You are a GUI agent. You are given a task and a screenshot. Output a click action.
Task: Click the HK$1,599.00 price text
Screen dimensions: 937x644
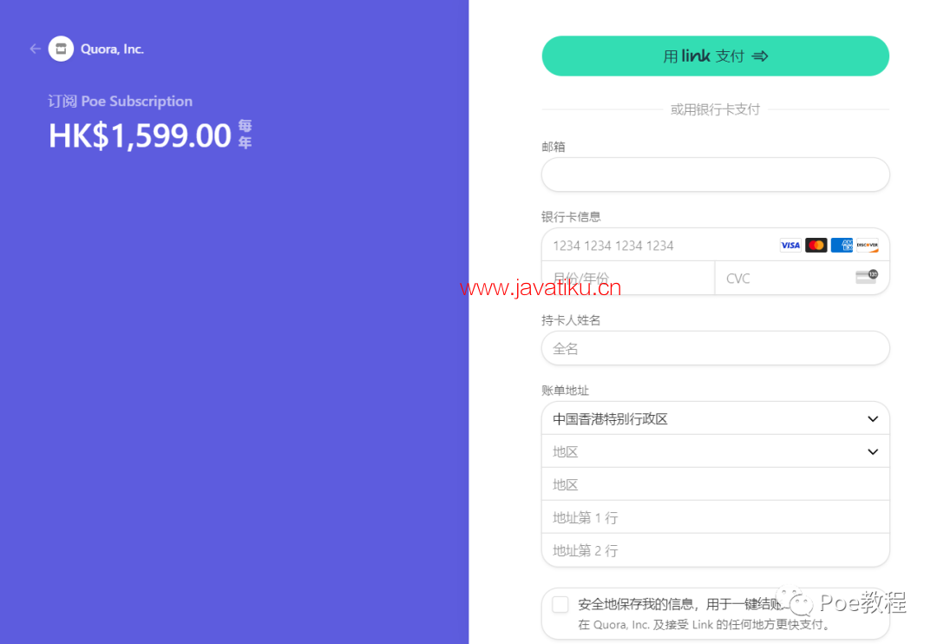140,135
